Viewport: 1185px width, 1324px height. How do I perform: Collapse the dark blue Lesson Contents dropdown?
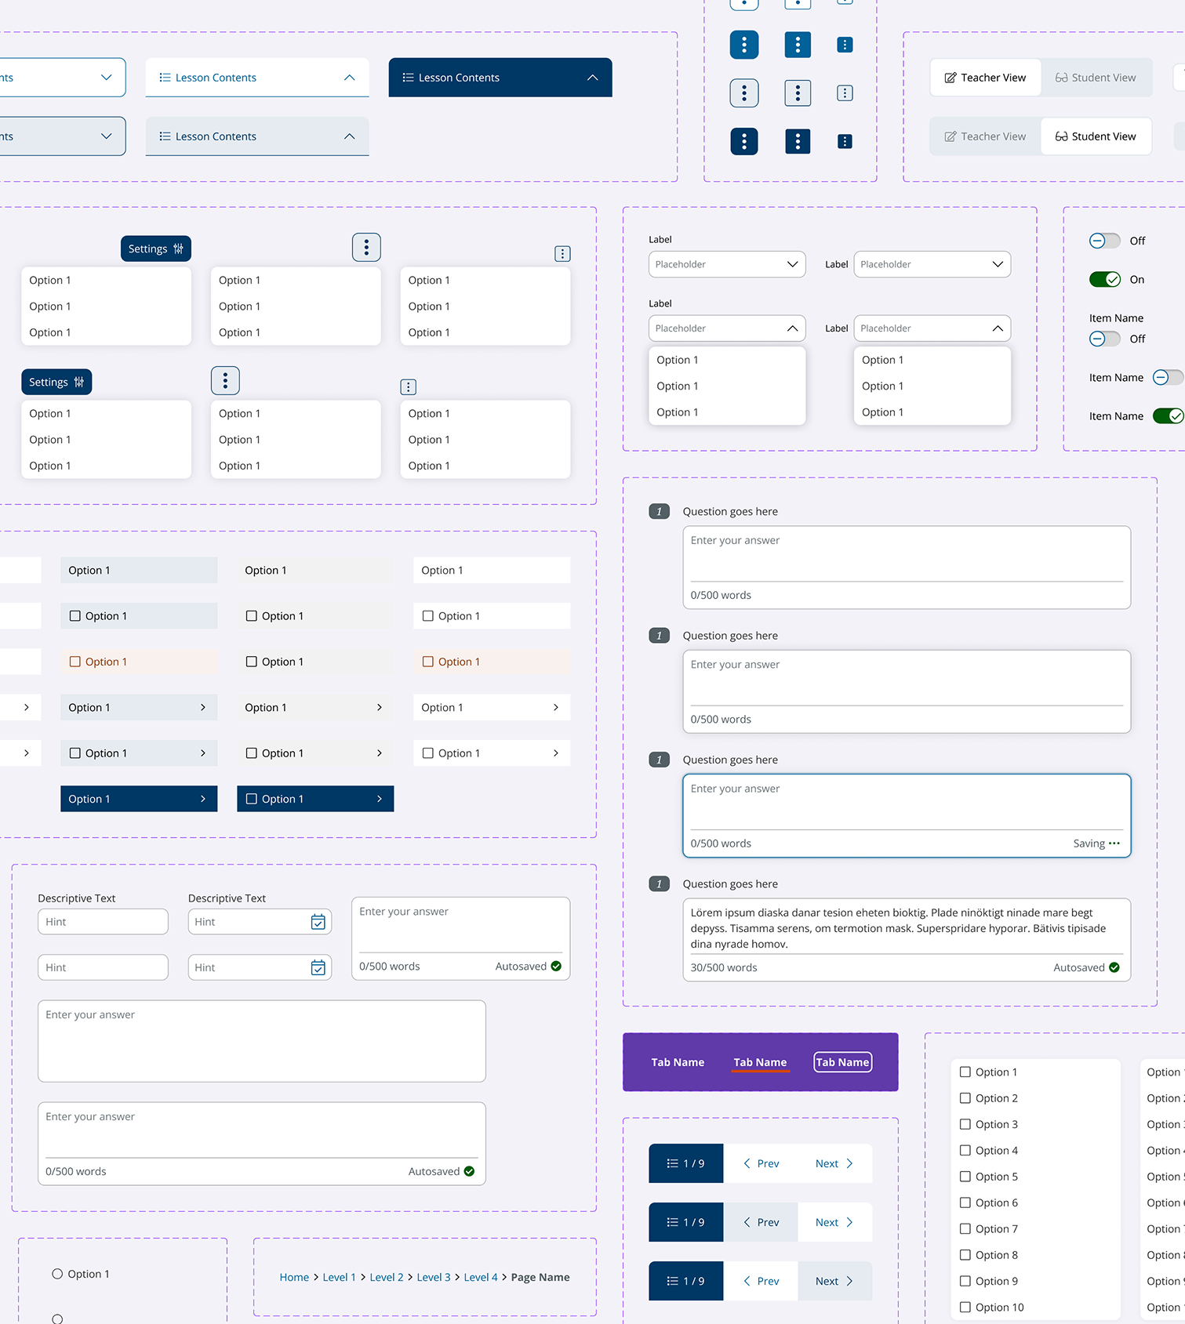(x=592, y=78)
